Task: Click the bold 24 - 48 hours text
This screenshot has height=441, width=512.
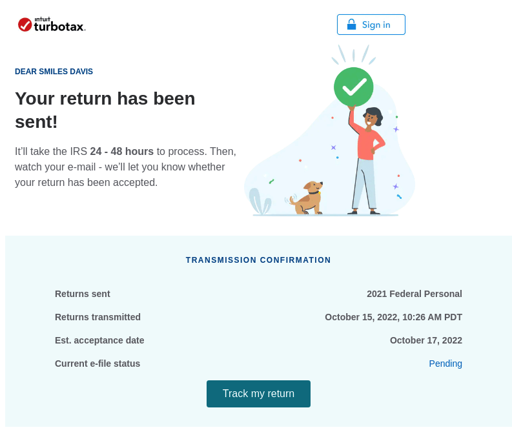Action: (122, 152)
